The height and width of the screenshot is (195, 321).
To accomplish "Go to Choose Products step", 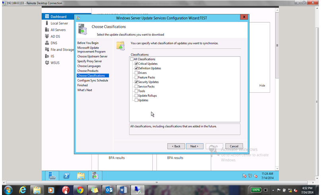I will coord(88,71).
